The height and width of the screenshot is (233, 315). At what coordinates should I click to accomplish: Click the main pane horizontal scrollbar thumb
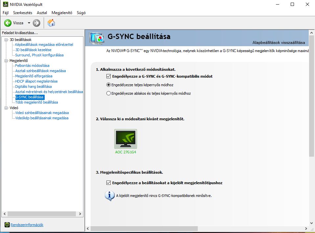tap(144, 228)
